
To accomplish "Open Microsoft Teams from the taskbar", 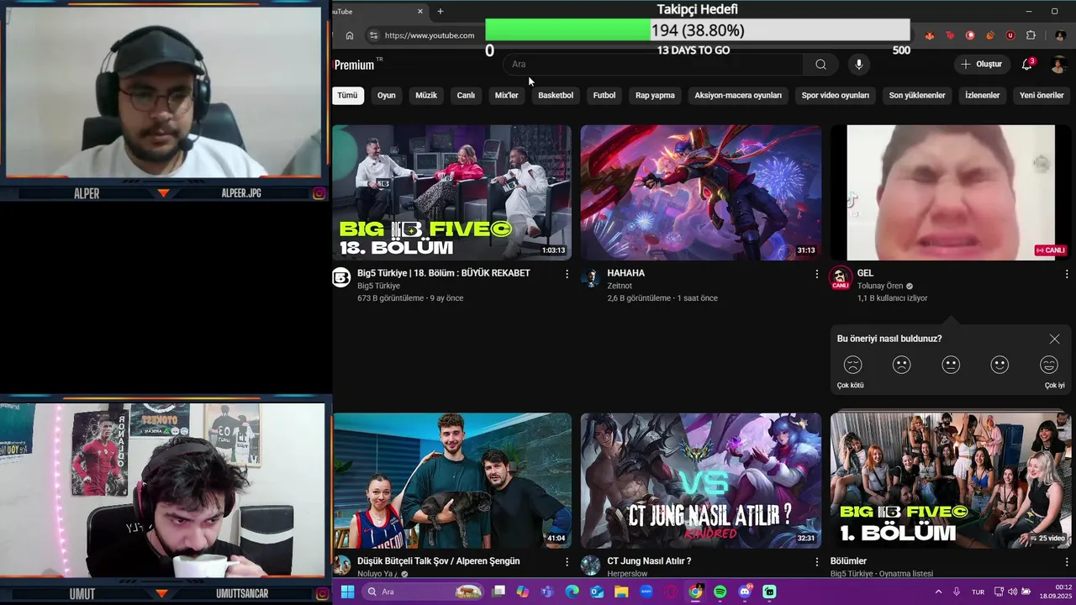I will coord(547,592).
